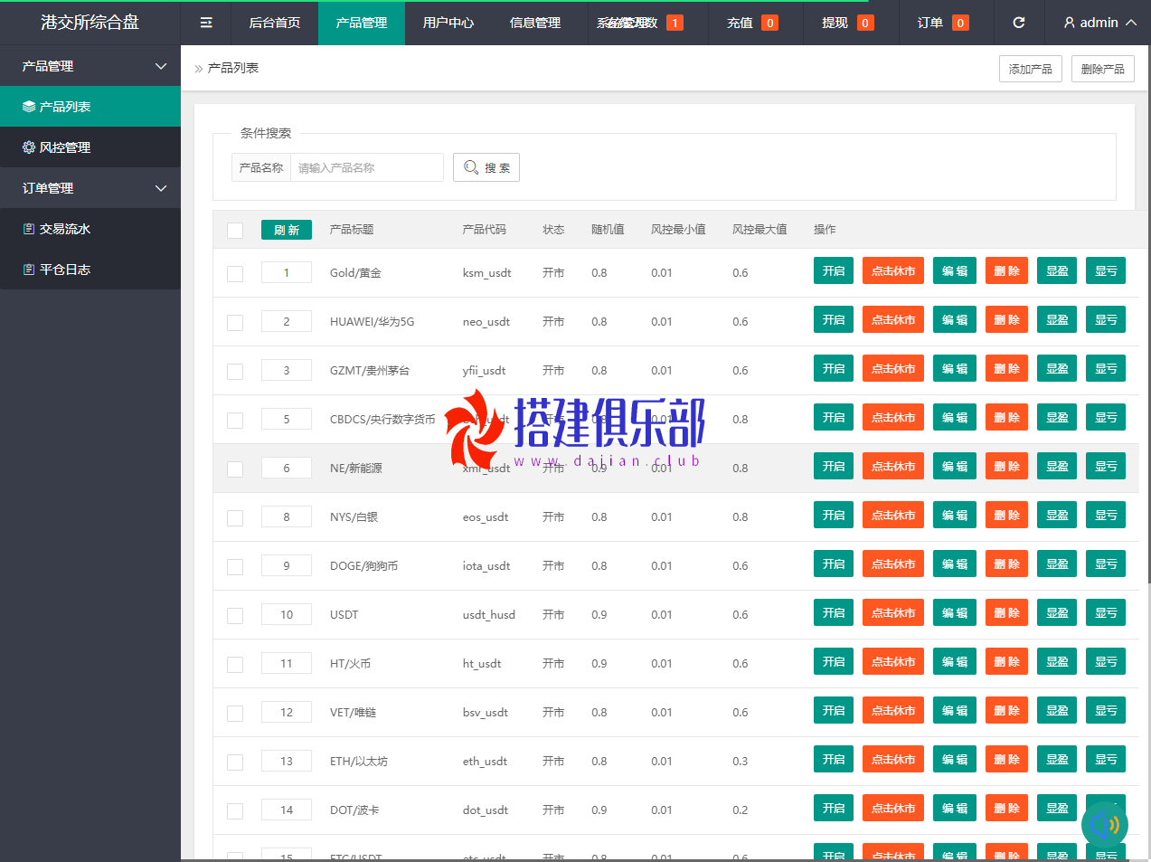Click the 风控最大值 column header
This screenshot has width=1151, height=862.
pos(759,230)
